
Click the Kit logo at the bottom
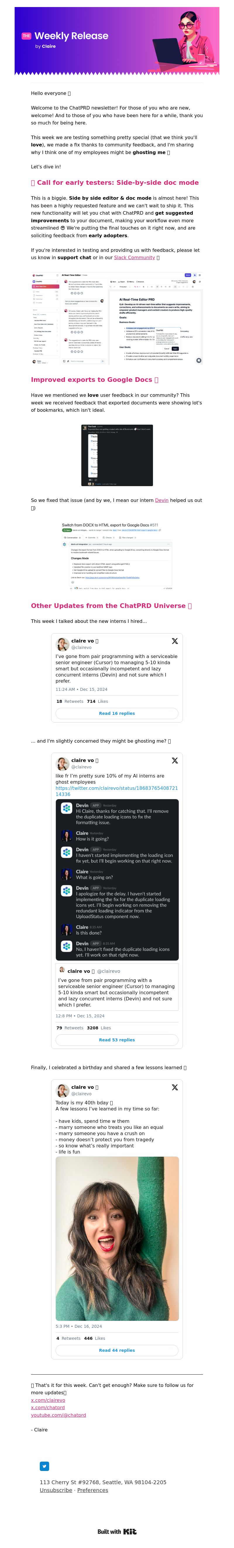[117, 1532]
